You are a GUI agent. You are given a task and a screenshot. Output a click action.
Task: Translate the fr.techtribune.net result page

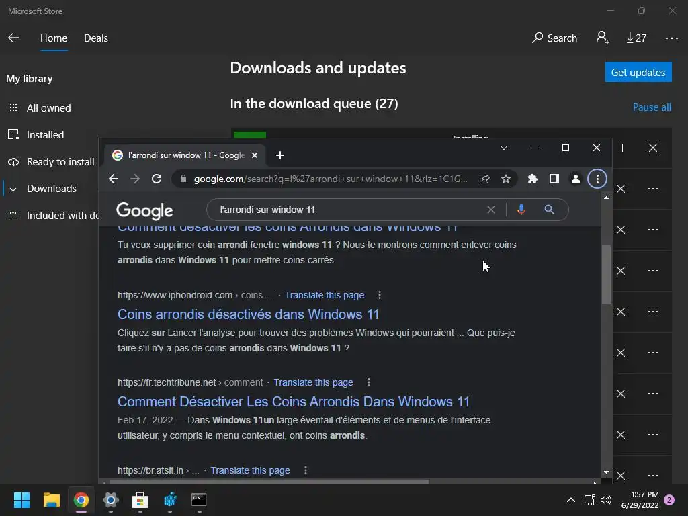point(313,382)
